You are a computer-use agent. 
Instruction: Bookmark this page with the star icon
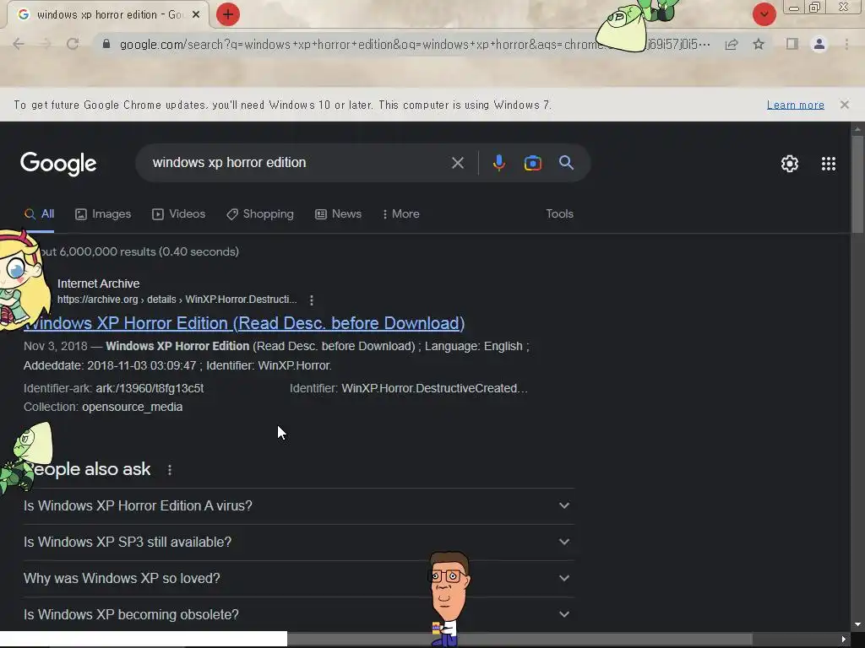coord(759,44)
